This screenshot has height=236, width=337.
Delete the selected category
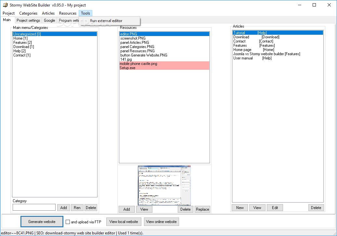coord(91,208)
